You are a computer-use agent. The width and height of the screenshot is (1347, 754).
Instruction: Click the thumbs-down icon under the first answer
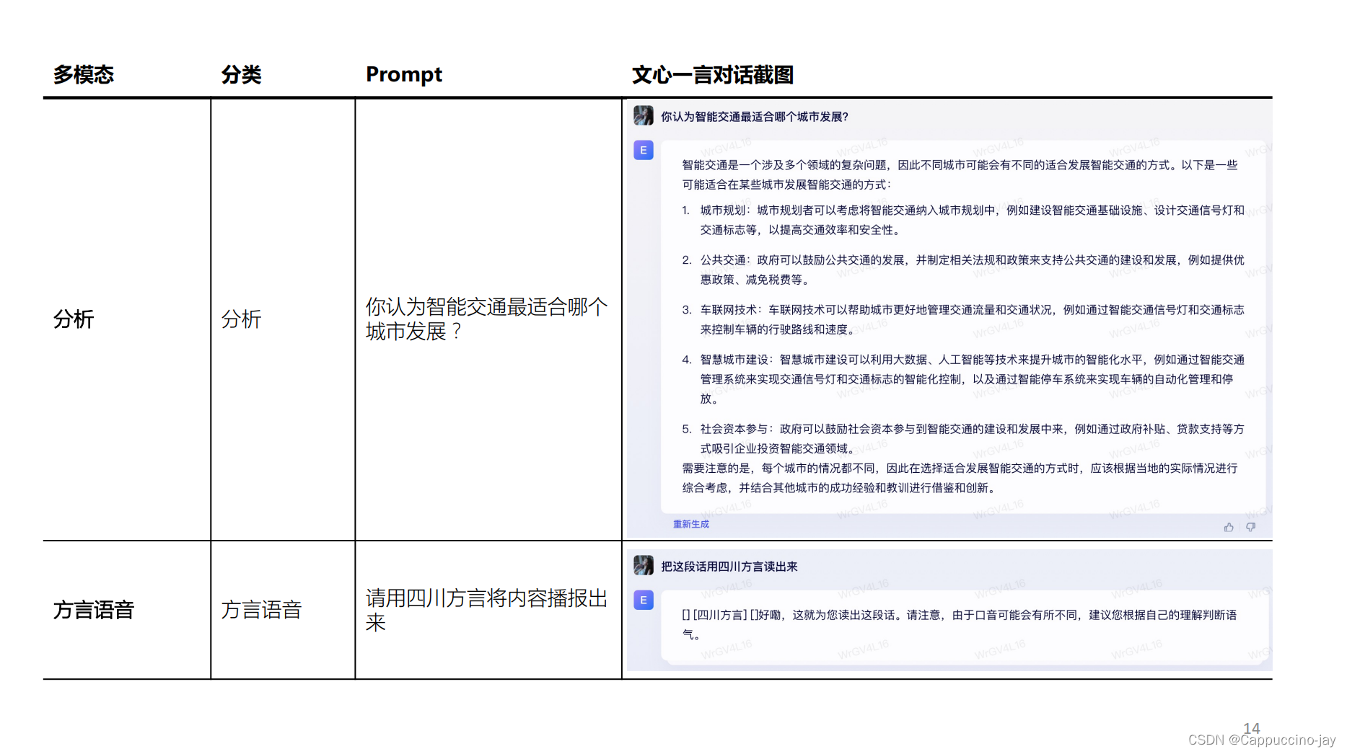[1250, 528]
